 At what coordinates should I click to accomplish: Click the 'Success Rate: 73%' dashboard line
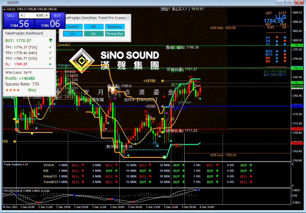click(x=22, y=84)
